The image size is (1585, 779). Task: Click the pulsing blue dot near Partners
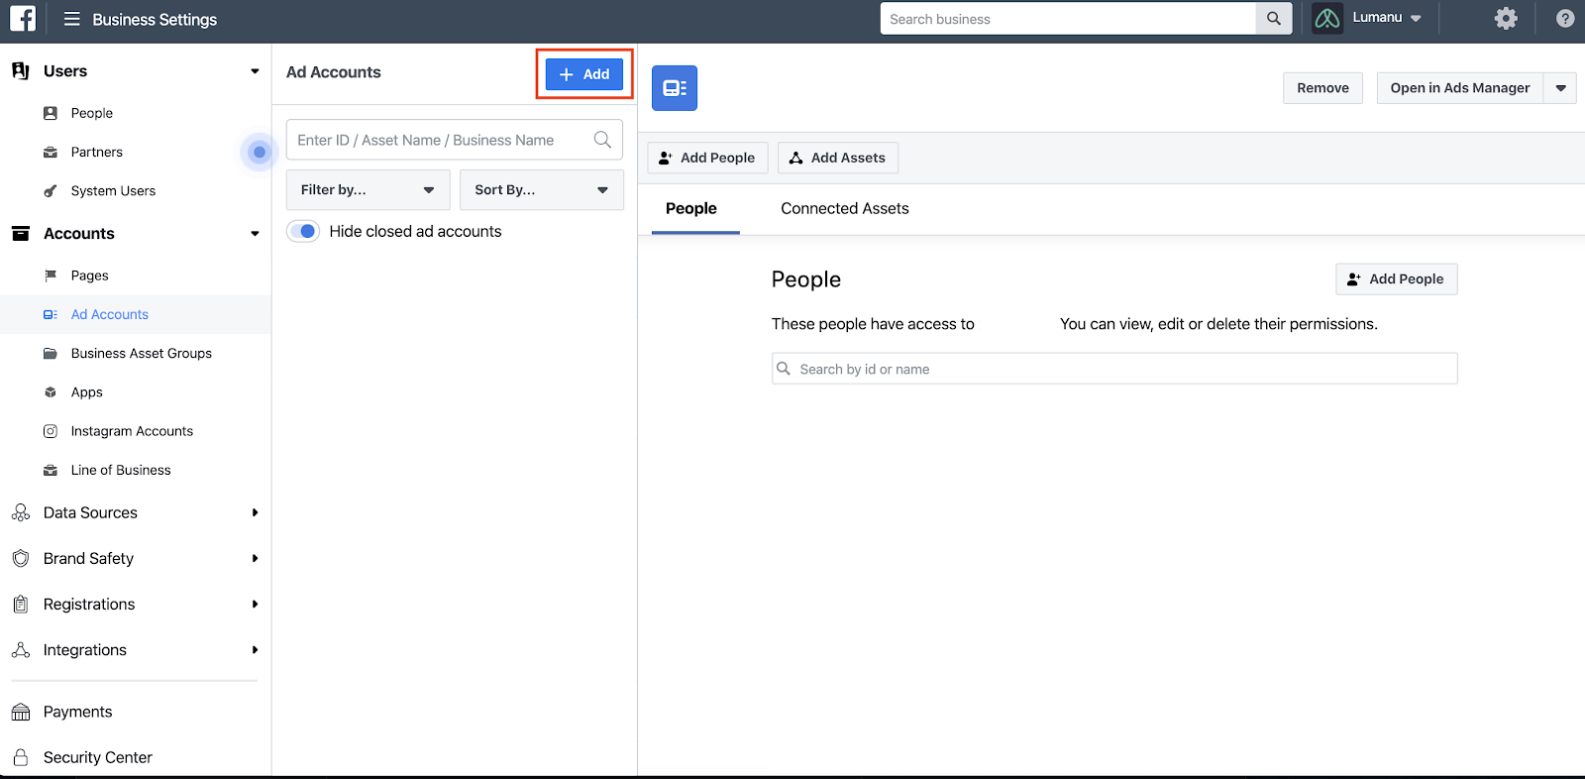(x=260, y=152)
